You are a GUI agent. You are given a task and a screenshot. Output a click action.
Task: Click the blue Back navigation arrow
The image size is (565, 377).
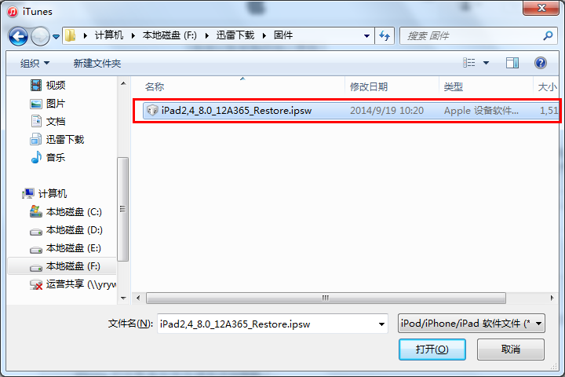click(x=18, y=36)
